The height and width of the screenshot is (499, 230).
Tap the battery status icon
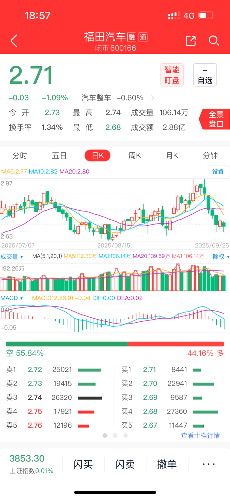tap(206, 15)
